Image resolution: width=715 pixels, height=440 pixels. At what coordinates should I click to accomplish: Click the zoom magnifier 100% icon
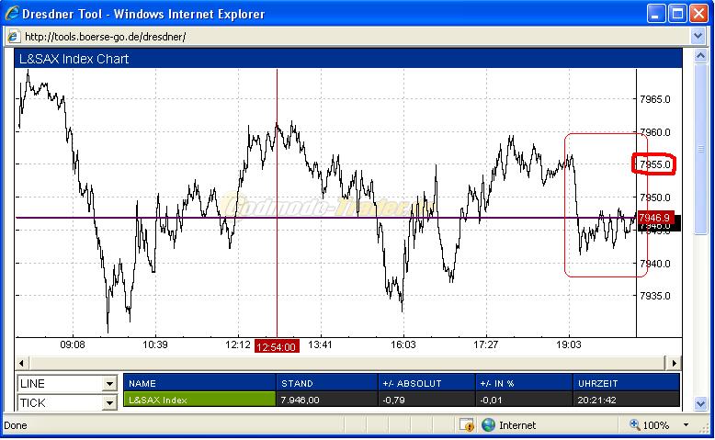click(635, 425)
